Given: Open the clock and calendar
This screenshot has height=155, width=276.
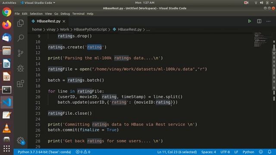Looking at the screenshot, I should pos(145,3).
